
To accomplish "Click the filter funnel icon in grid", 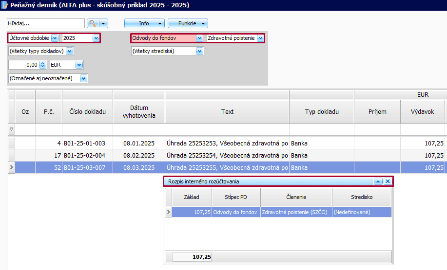I will pyautogui.click(x=11, y=129).
